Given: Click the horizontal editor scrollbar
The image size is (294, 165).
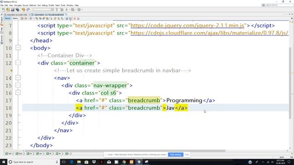Looking at the screenshot, I should pos(125,151).
